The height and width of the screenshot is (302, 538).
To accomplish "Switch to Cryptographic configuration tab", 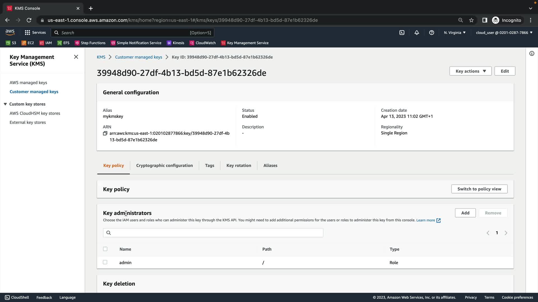I will (x=164, y=166).
